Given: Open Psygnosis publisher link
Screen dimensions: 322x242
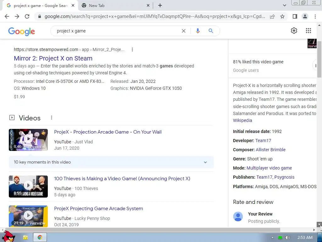Looking at the screenshot, I should (x=284, y=177).
